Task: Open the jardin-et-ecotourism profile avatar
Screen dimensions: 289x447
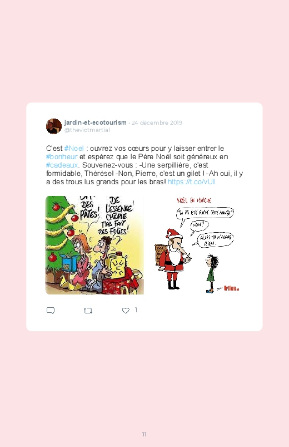Action: click(x=54, y=126)
